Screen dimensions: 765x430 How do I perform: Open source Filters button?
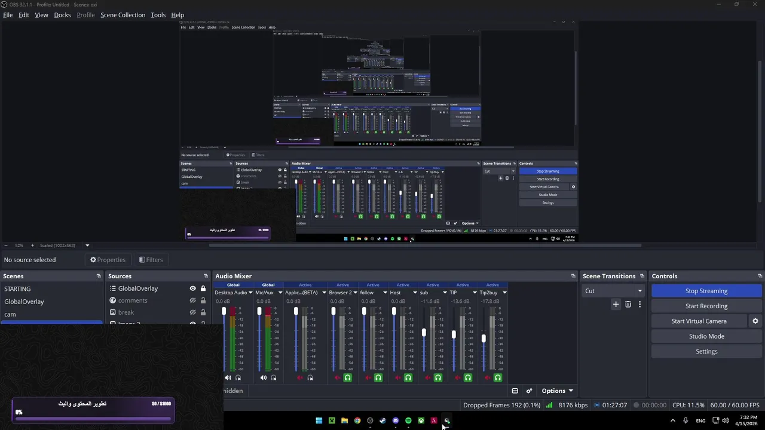[x=151, y=260]
